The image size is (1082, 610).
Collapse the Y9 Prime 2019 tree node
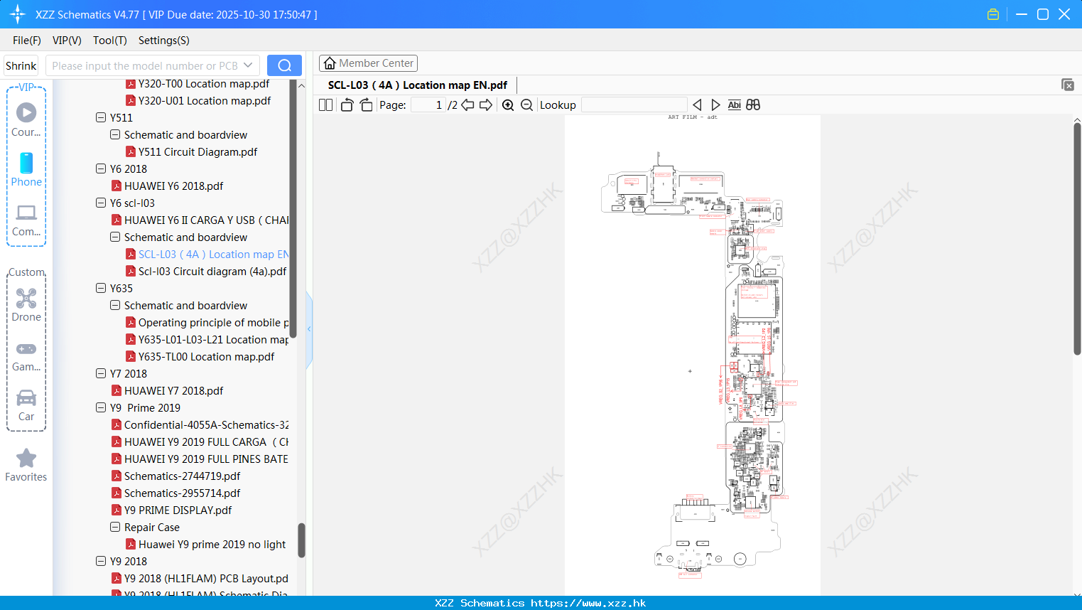101,407
